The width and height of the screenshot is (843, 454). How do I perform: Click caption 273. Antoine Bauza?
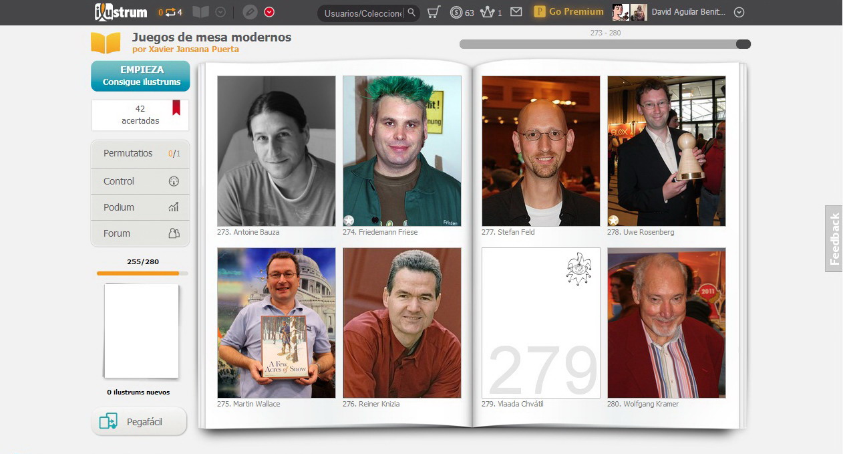[248, 232]
